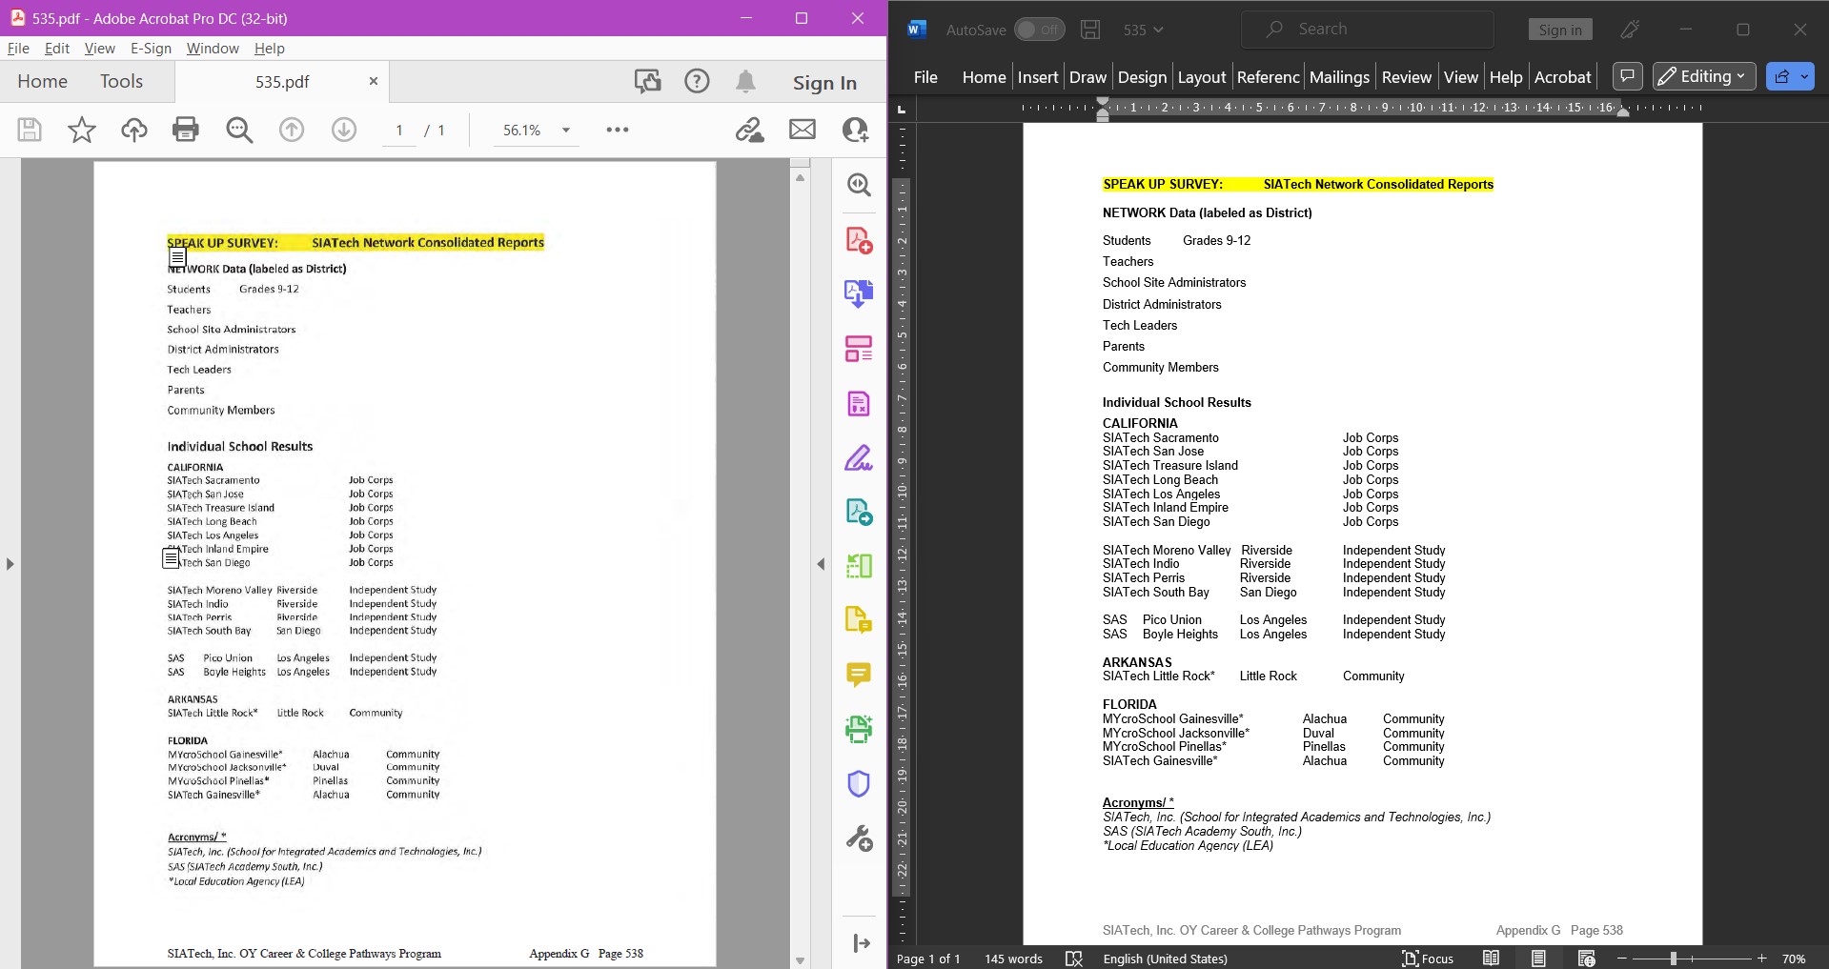Expand the Acrobat zoom level dropdown

[x=566, y=130]
